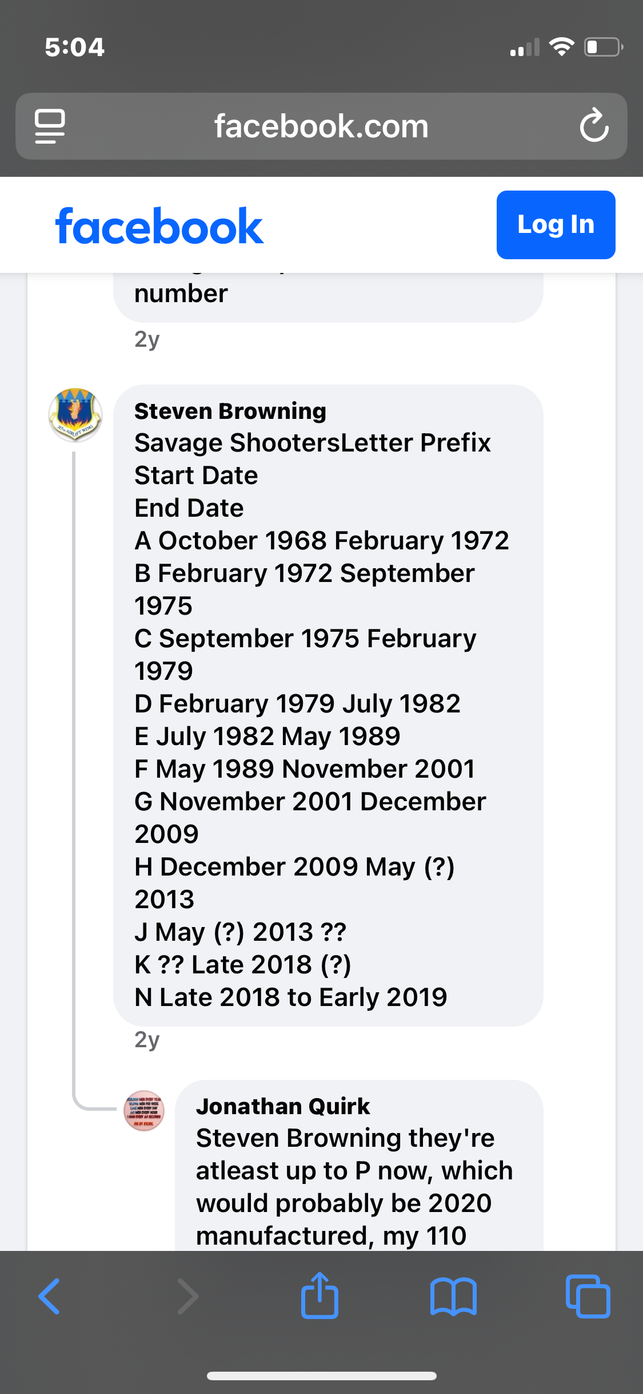Open Jonathan Quirk's profile picture
This screenshot has width=643, height=1394.
(x=144, y=1111)
